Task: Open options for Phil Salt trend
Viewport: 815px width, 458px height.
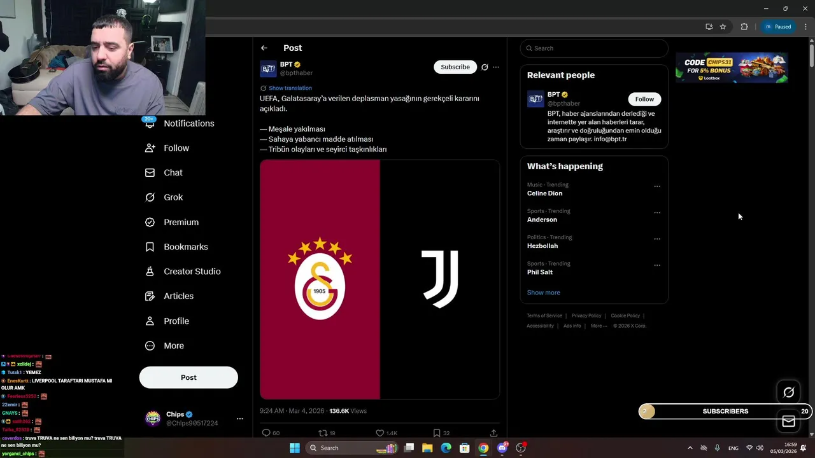Action: (x=657, y=265)
